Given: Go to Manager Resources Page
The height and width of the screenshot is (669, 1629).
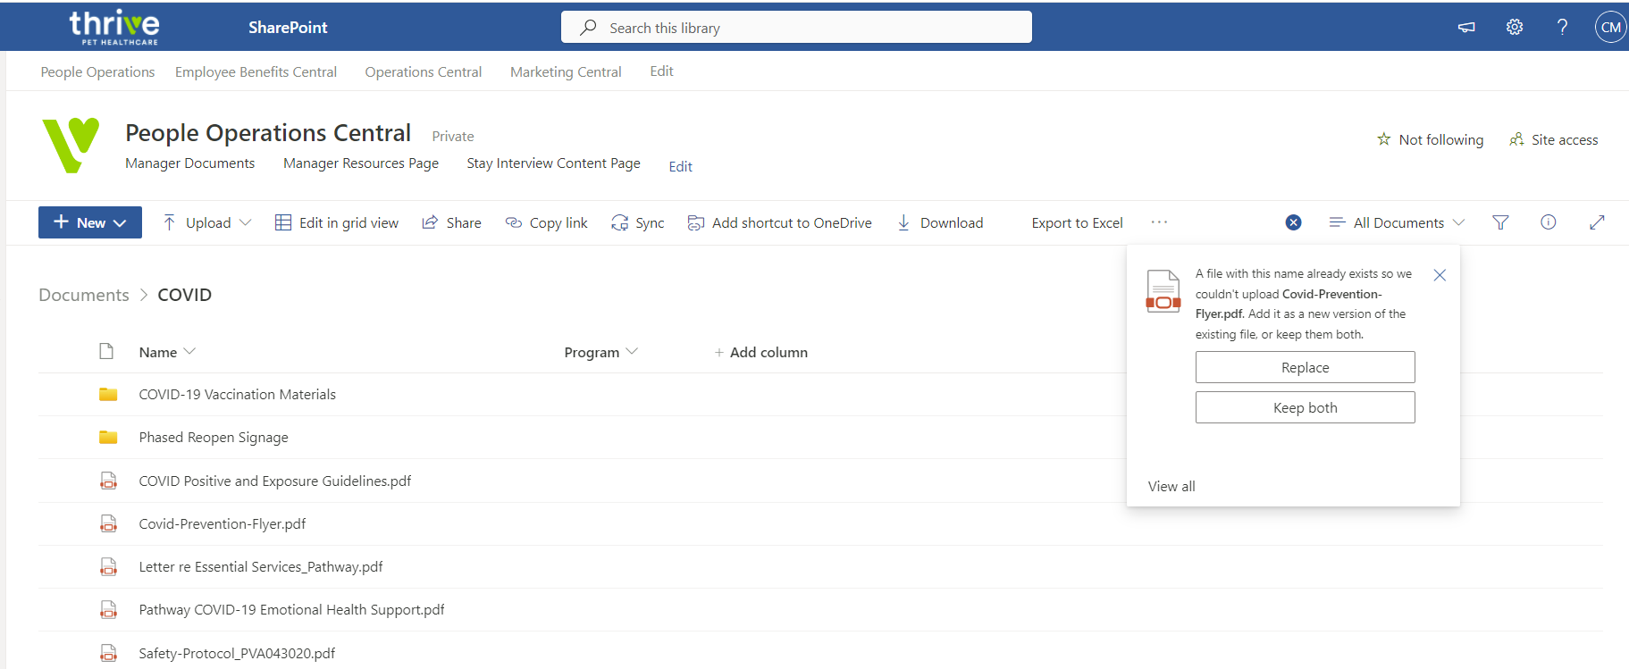Looking at the screenshot, I should point(360,163).
